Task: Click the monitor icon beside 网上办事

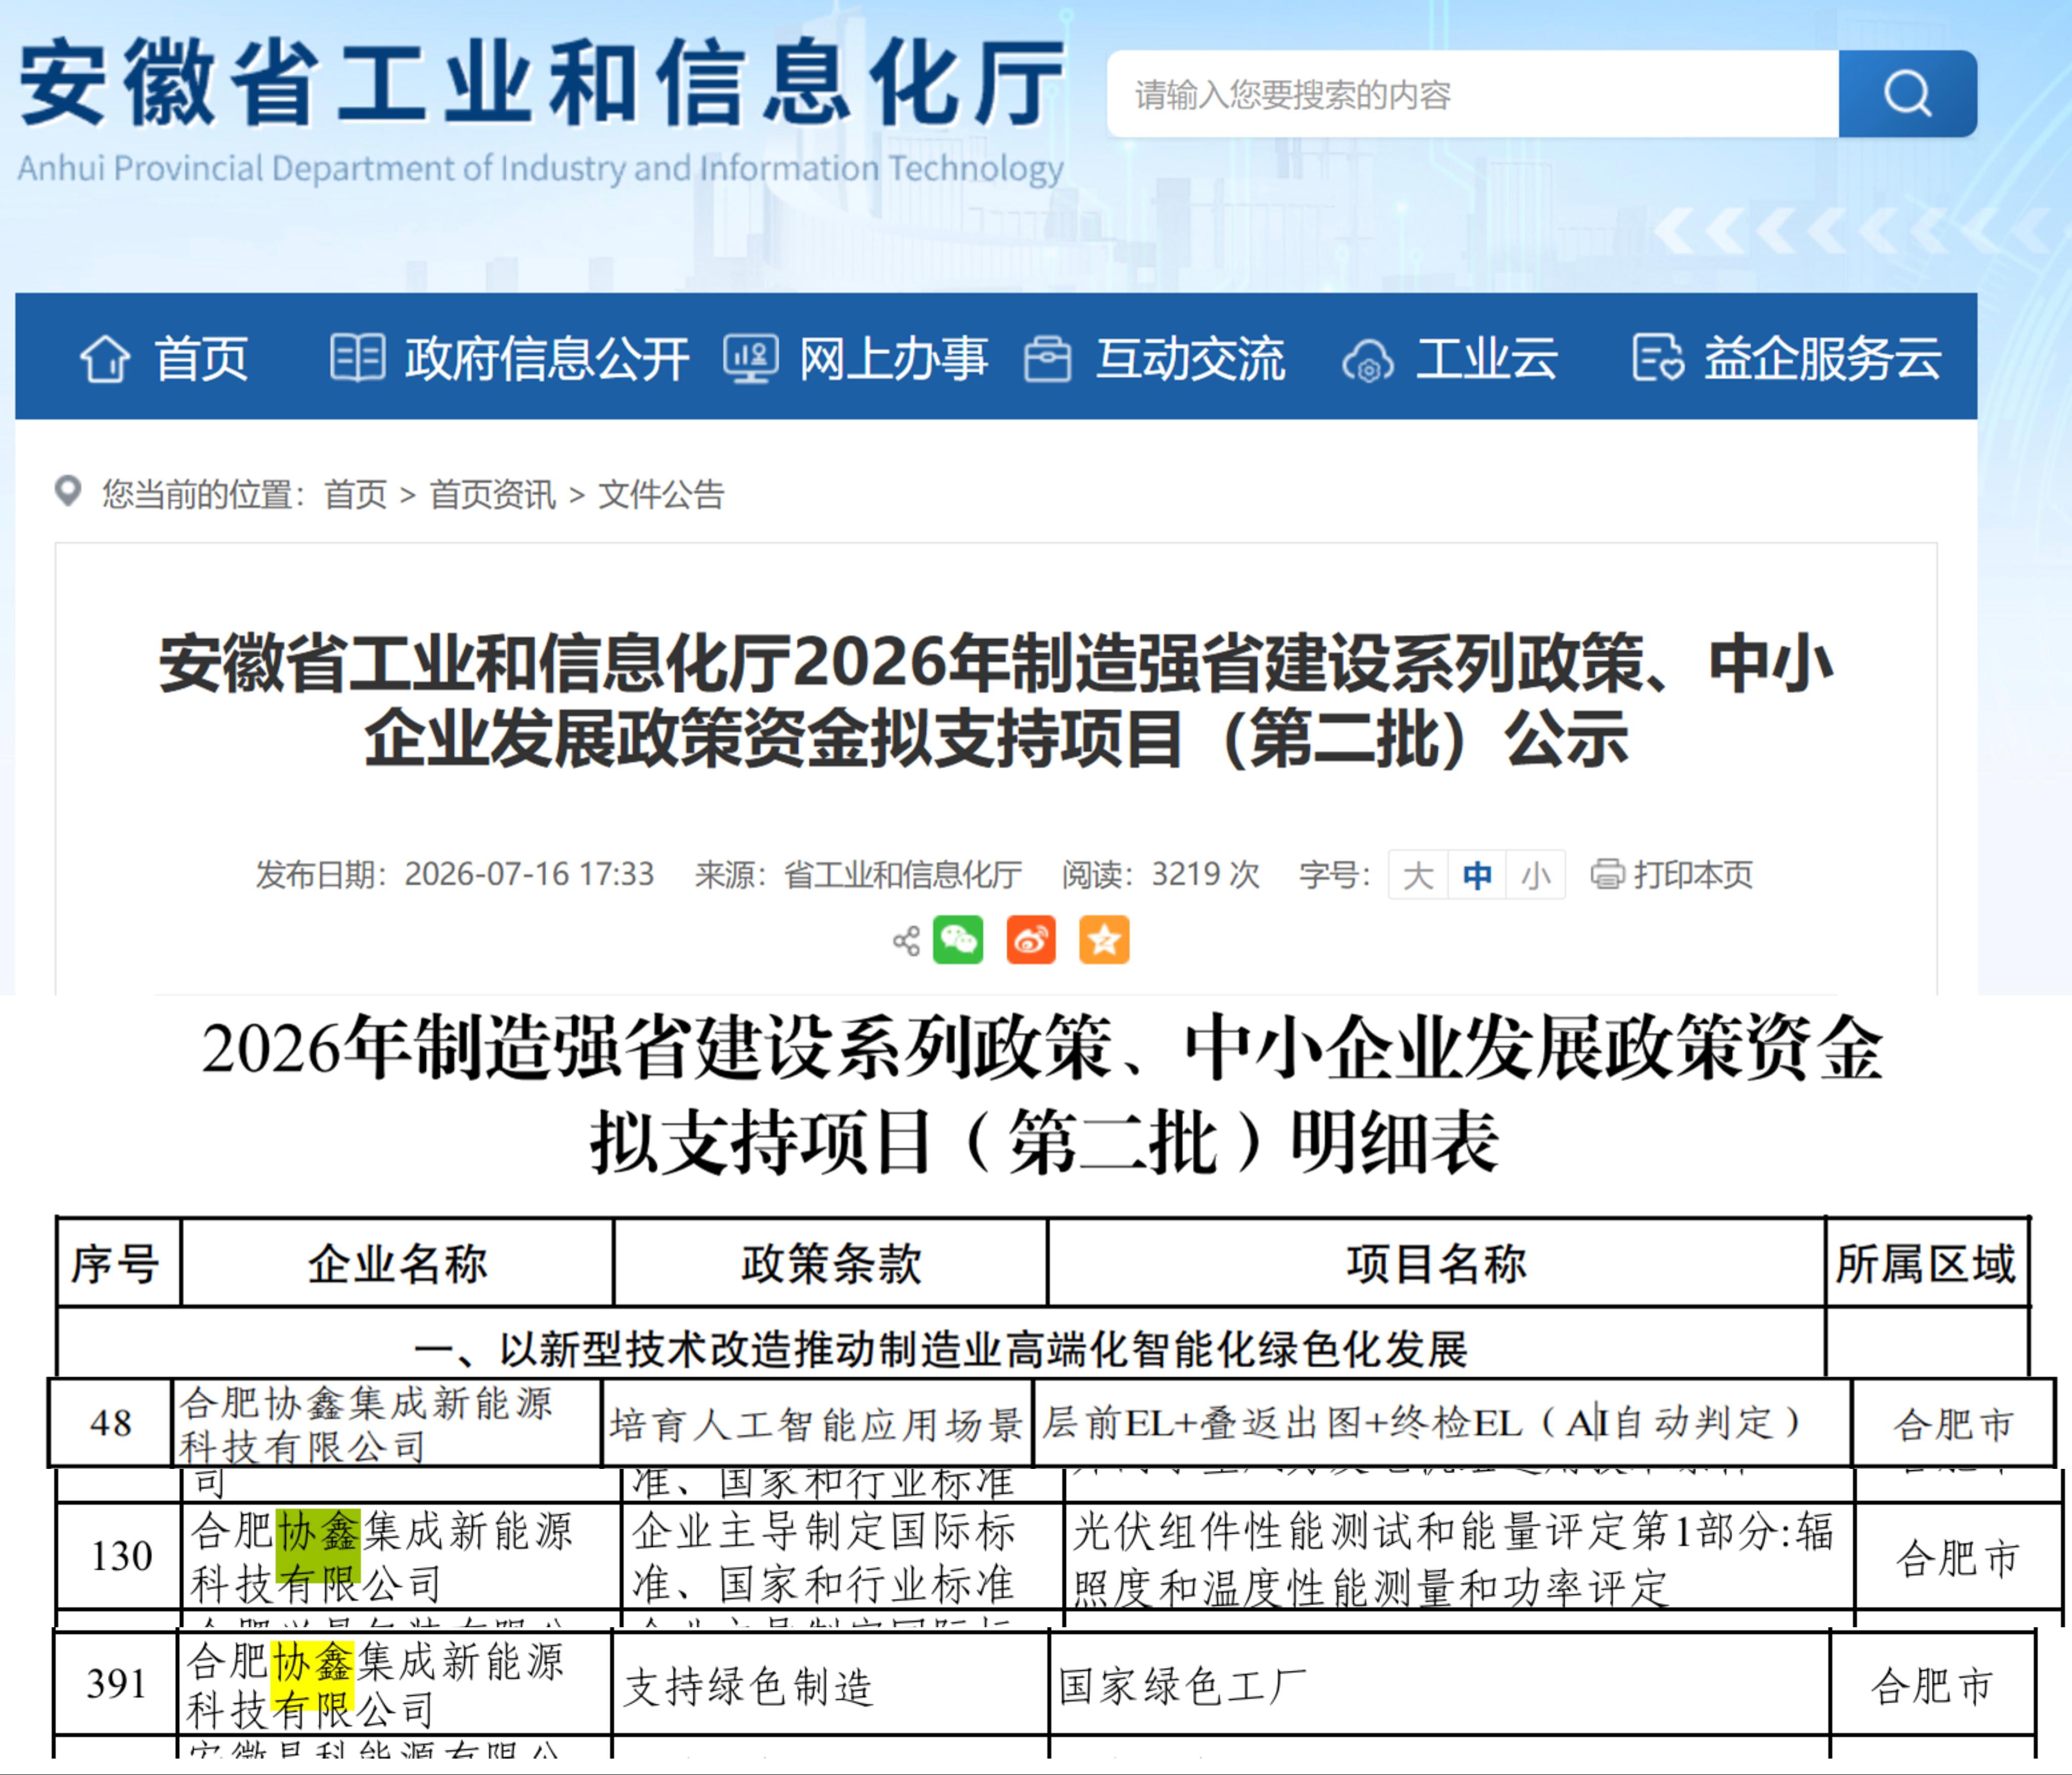Action: pyautogui.click(x=751, y=358)
